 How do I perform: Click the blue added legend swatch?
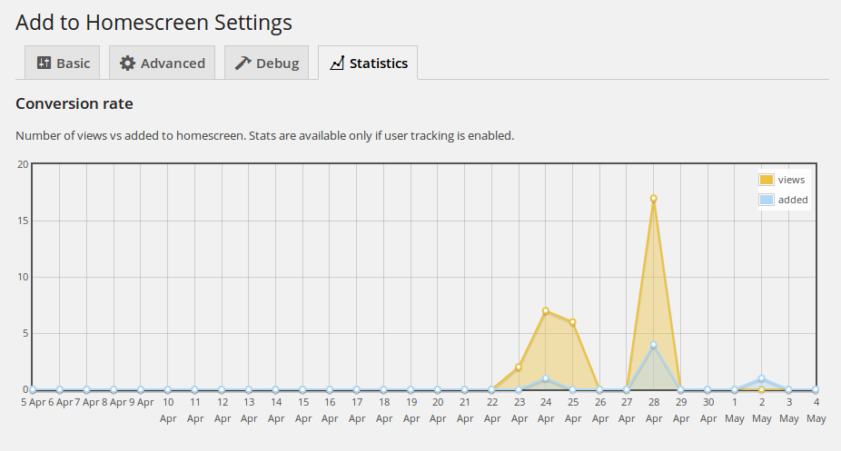[x=767, y=200]
